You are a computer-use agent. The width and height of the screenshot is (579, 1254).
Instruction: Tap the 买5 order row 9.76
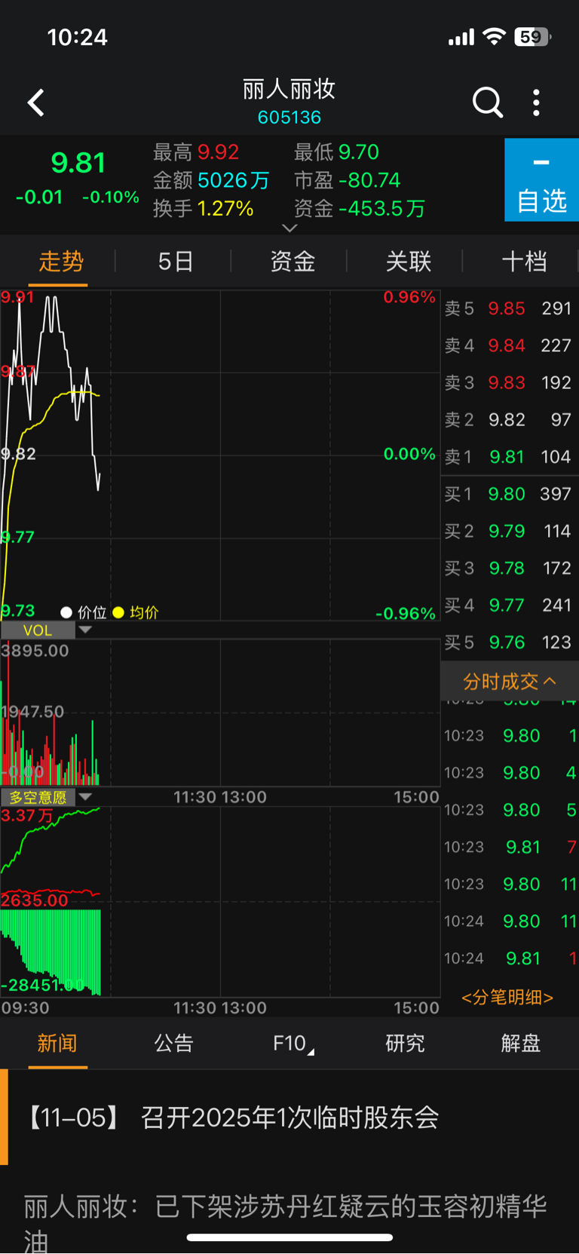(x=509, y=642)
